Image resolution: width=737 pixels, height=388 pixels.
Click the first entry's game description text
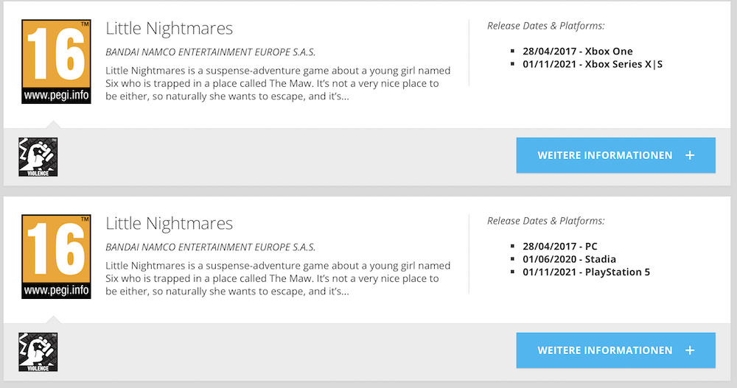point(278,84)
